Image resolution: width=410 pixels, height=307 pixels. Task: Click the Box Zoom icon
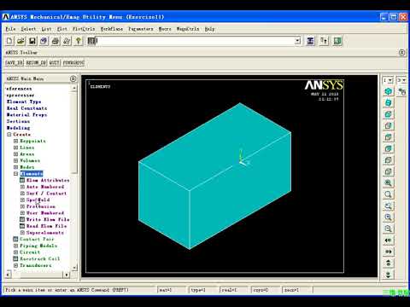coord(388,206)
